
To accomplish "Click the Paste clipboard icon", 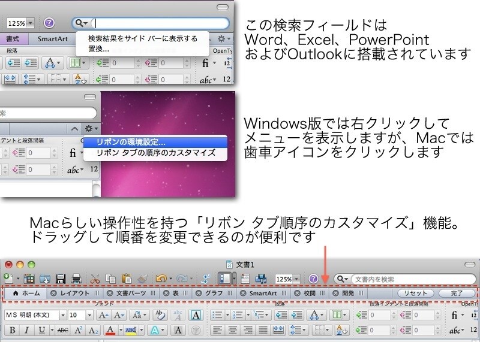I will point(125,279).
